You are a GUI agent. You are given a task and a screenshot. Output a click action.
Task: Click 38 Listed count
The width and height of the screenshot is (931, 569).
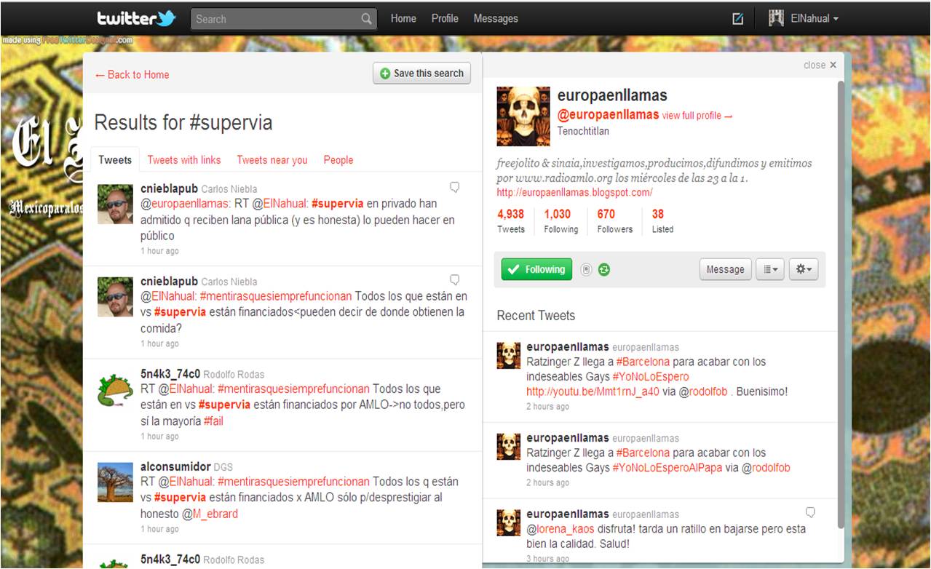(x=662, y=220)
